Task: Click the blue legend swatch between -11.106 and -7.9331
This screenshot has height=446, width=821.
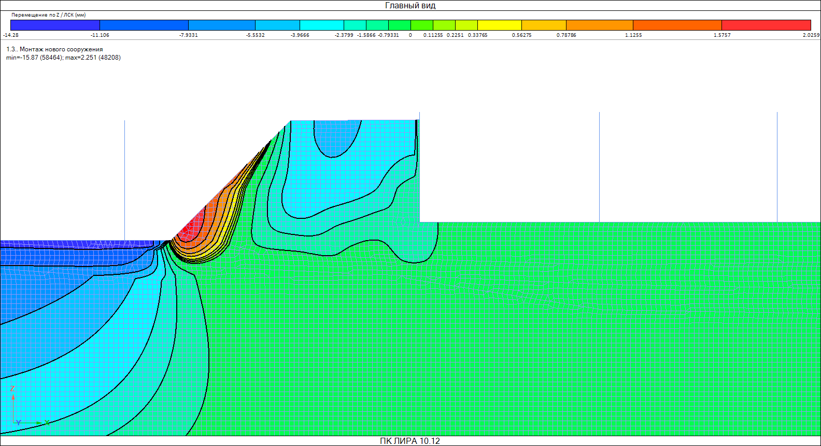Action: click(144, 25)
